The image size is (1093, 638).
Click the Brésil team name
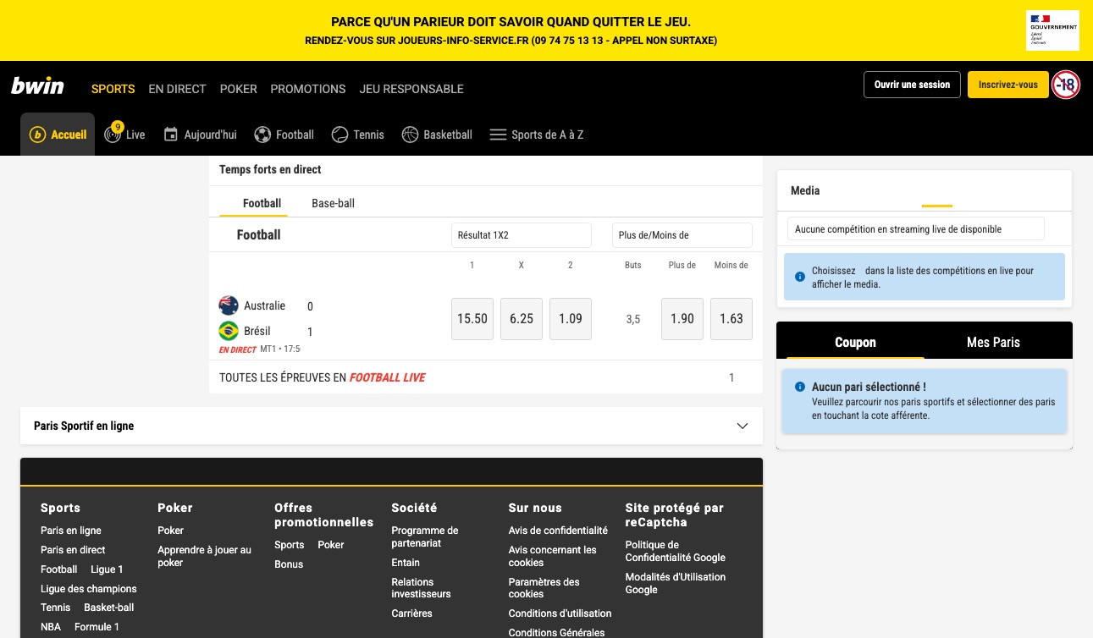click(257, 331)
